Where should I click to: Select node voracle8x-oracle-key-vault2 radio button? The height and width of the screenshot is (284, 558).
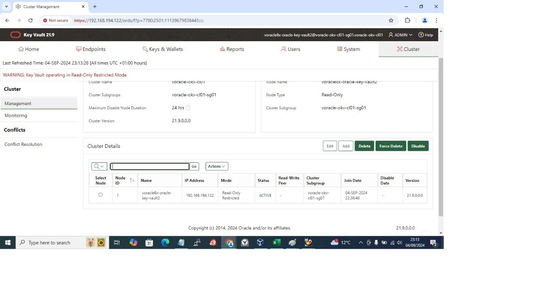coord(100,195)
